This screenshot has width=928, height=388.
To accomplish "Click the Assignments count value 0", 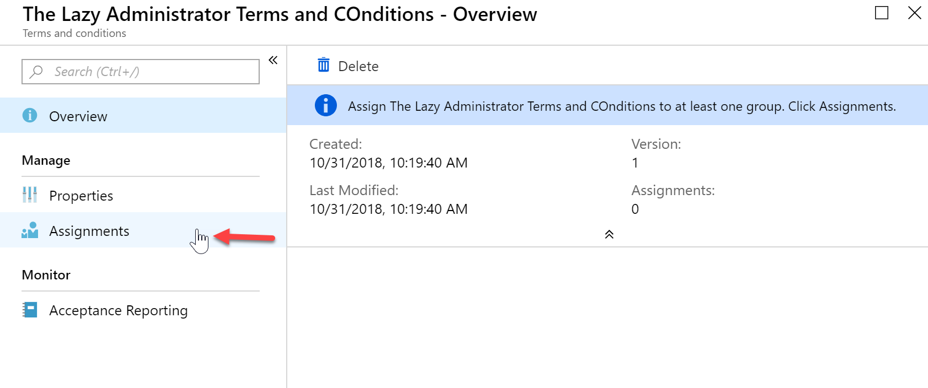I will click(x=635, y=209).
